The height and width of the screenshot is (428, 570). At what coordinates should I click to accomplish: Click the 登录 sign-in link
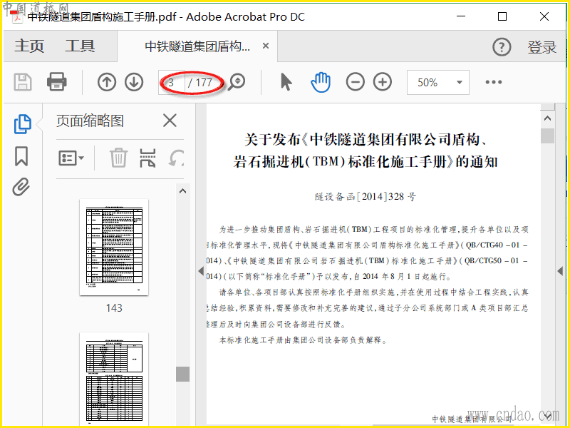[x=542, y=47]
